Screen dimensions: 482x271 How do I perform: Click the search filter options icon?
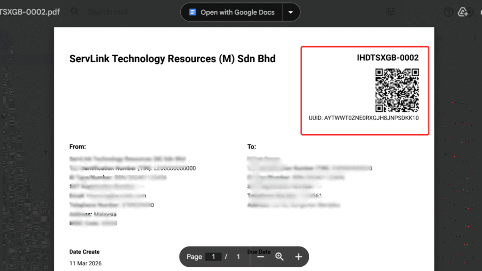391,12
